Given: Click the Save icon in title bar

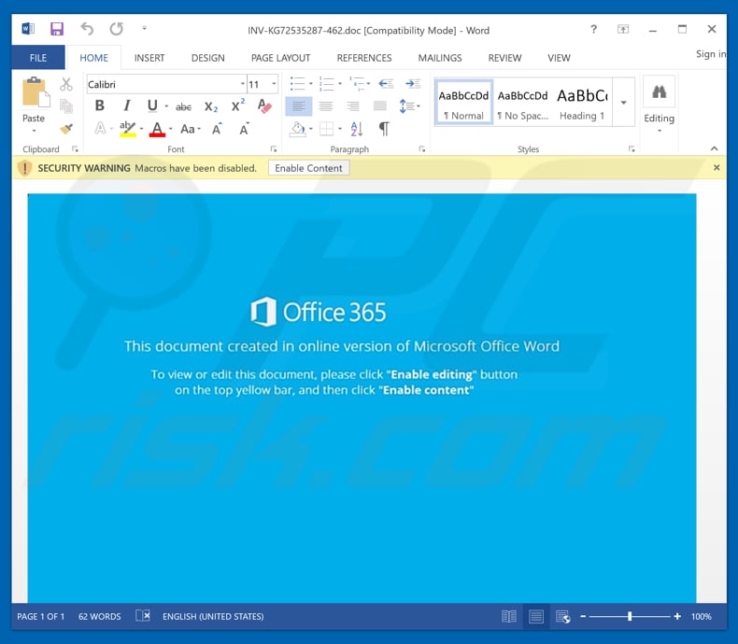Looking at the screenshot, I should click(57, 29).
